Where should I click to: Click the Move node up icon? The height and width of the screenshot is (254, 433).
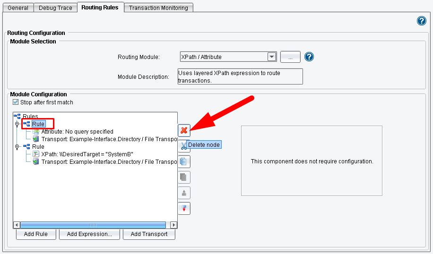[184, 193]
